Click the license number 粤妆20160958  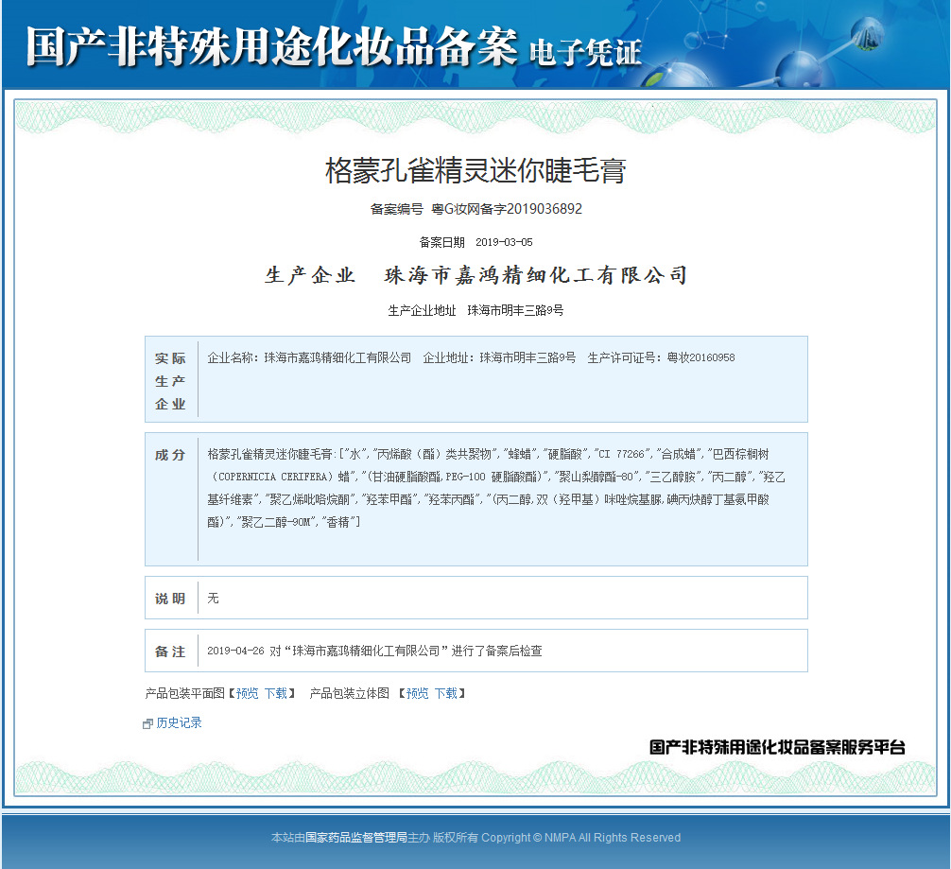[x=700, y=357]
